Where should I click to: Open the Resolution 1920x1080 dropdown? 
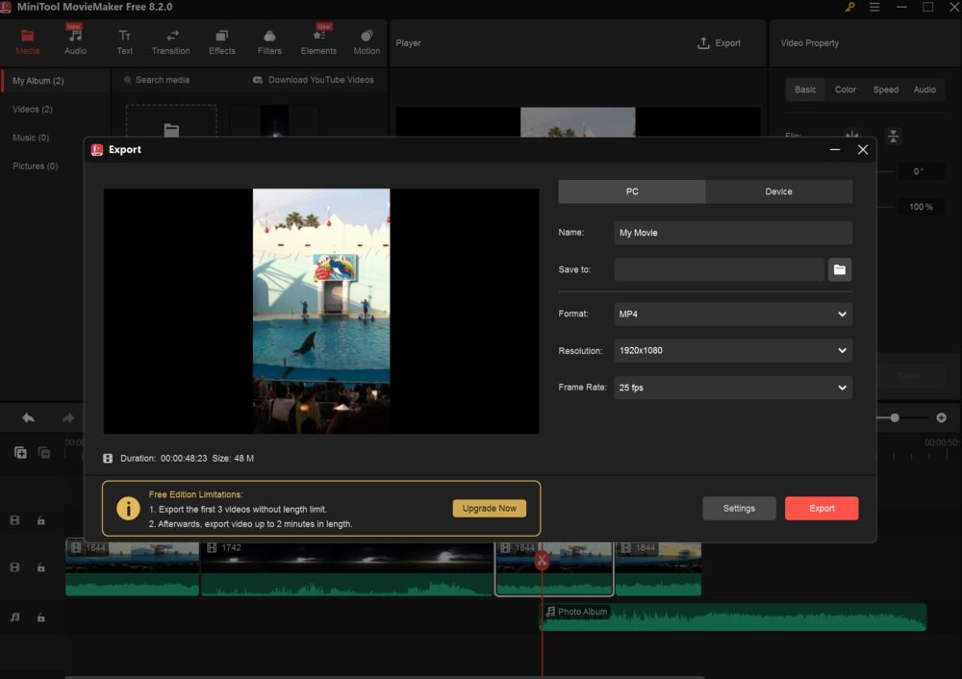tap(733, 350)
